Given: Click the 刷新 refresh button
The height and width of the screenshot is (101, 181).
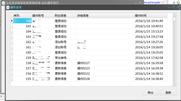Looking at the screenshot, I should (168, 93).
